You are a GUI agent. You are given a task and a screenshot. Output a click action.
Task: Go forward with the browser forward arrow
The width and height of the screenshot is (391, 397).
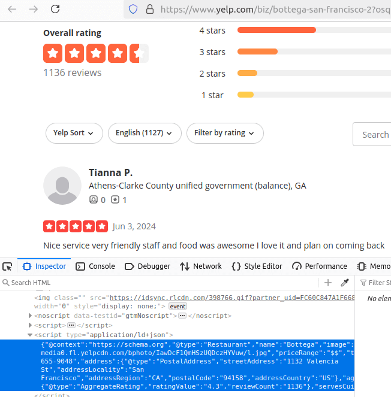tap(33, 10)
